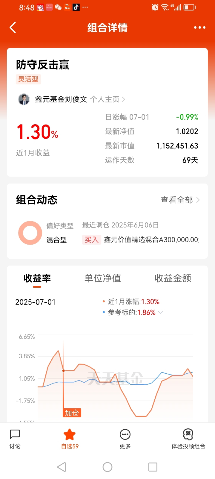Tap the pink donut allocation chart
The width and height of the screenshot is (215, 479).
pyautogui.click(x=30, y=233)
